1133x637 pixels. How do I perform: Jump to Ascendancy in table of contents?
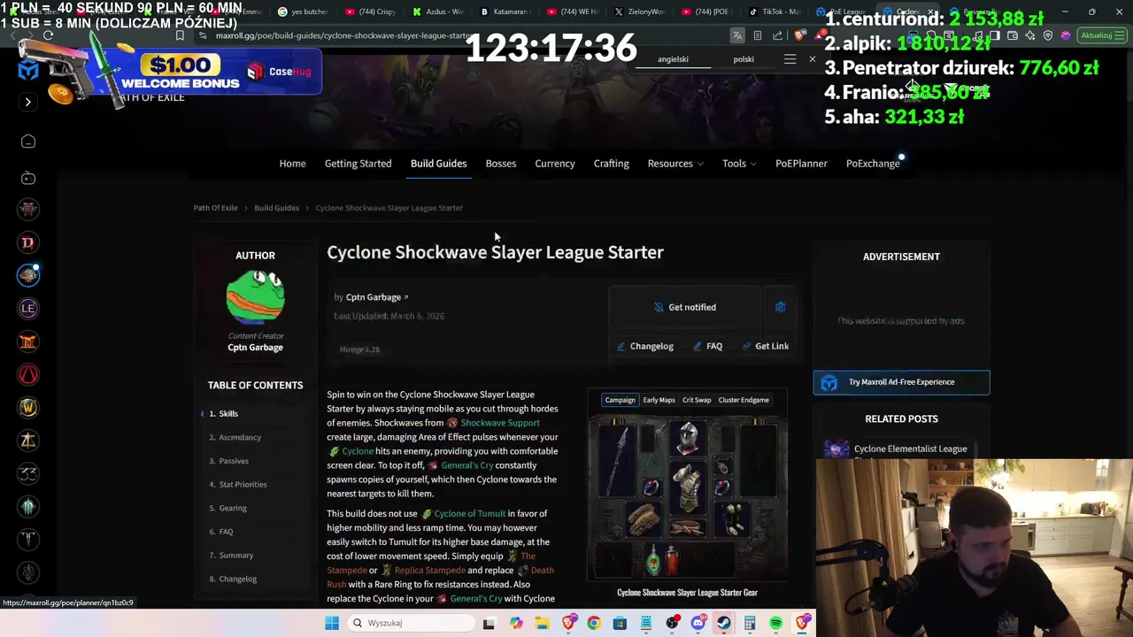pos(240,437)
